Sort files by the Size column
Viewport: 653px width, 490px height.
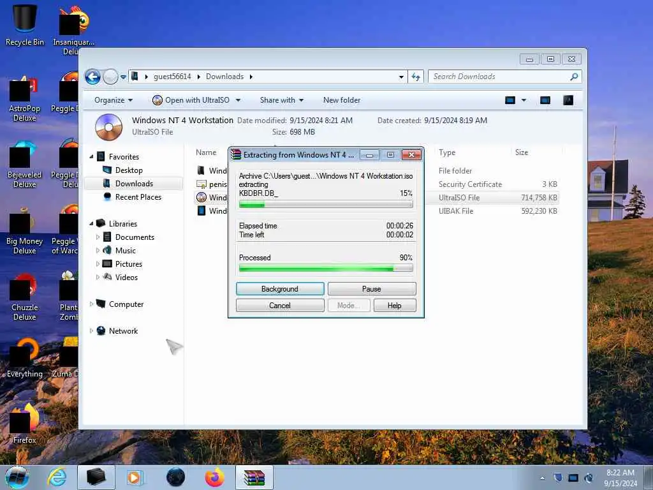(x=522, y=152)
